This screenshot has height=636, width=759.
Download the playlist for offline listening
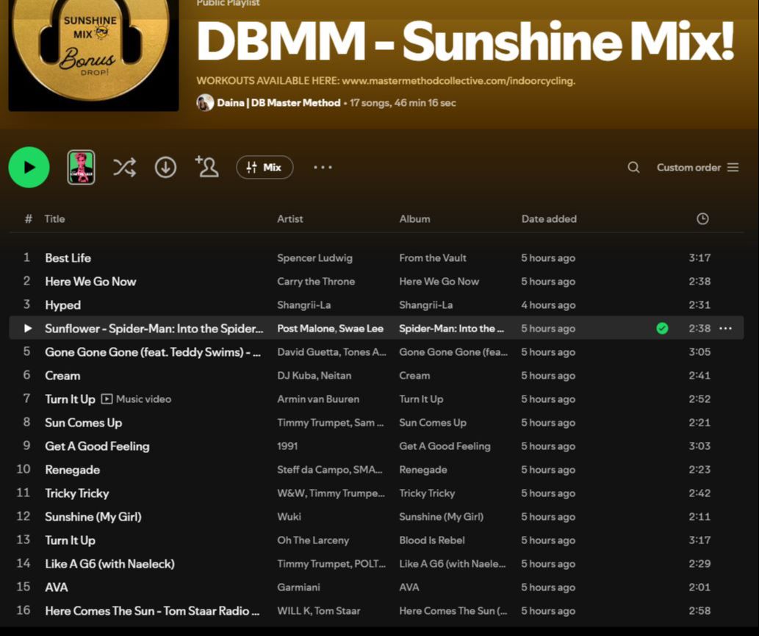165,167
